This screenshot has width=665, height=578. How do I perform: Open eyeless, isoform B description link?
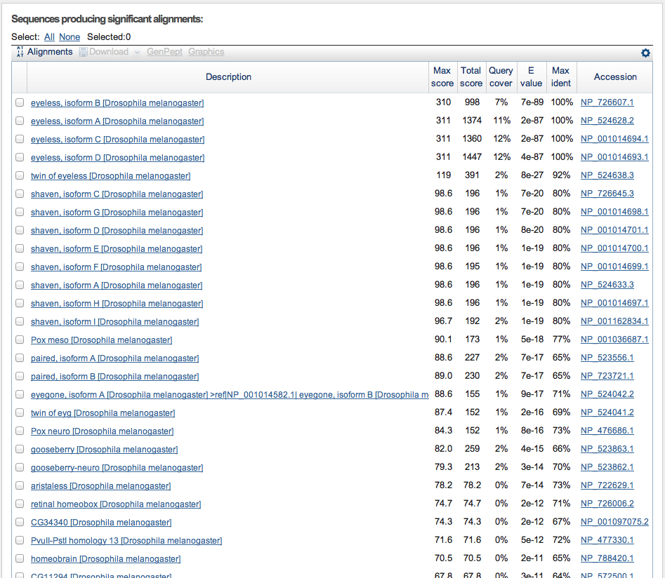pos(117,103)
